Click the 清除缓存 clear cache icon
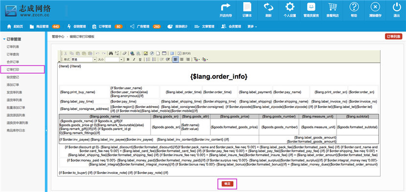This screenshot has width=406, height=192. (x=375, y=10)
